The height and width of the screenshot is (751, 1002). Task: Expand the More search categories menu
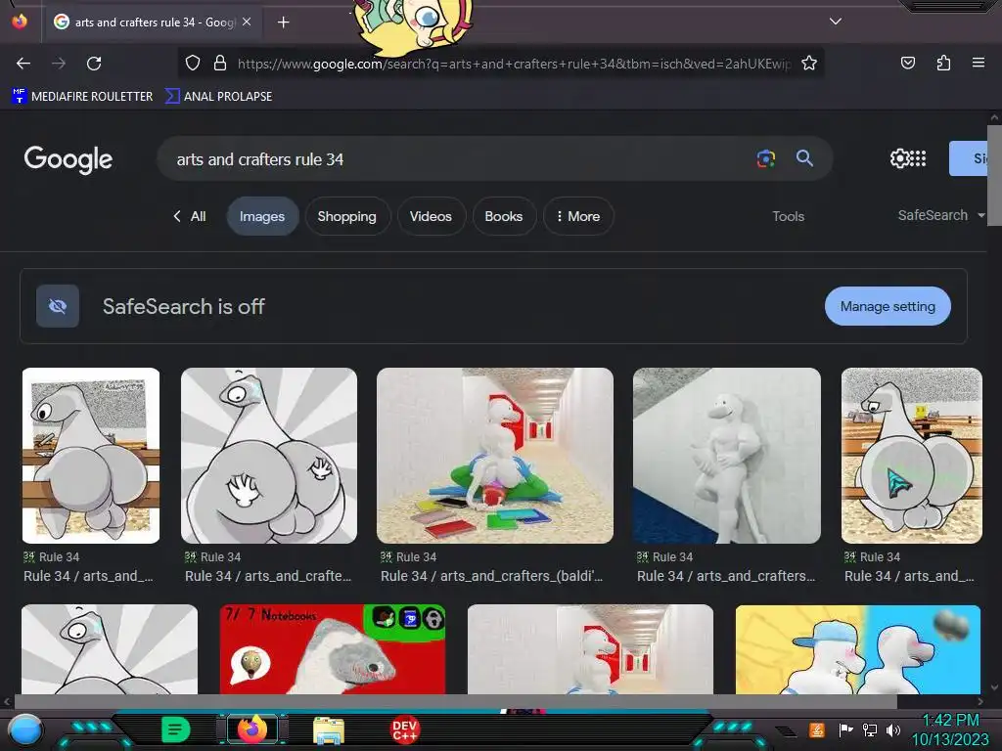pyautogui.click(x=577, y=216)
